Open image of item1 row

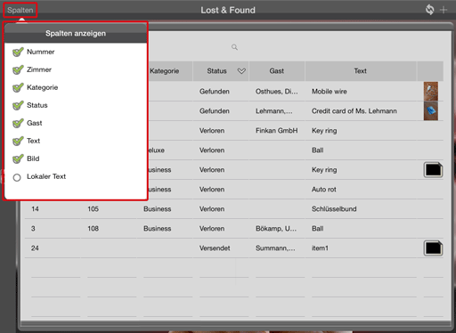coord(433,248)
